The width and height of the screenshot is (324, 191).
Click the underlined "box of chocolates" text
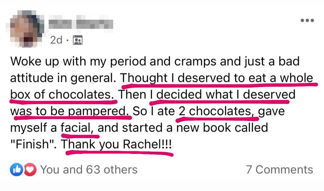pos(64,94)
